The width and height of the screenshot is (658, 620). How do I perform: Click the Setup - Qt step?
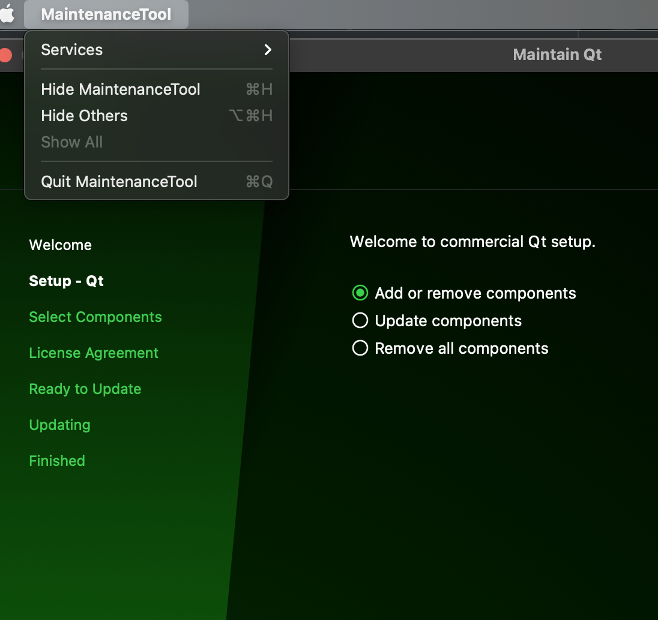[x=66, y=281]
